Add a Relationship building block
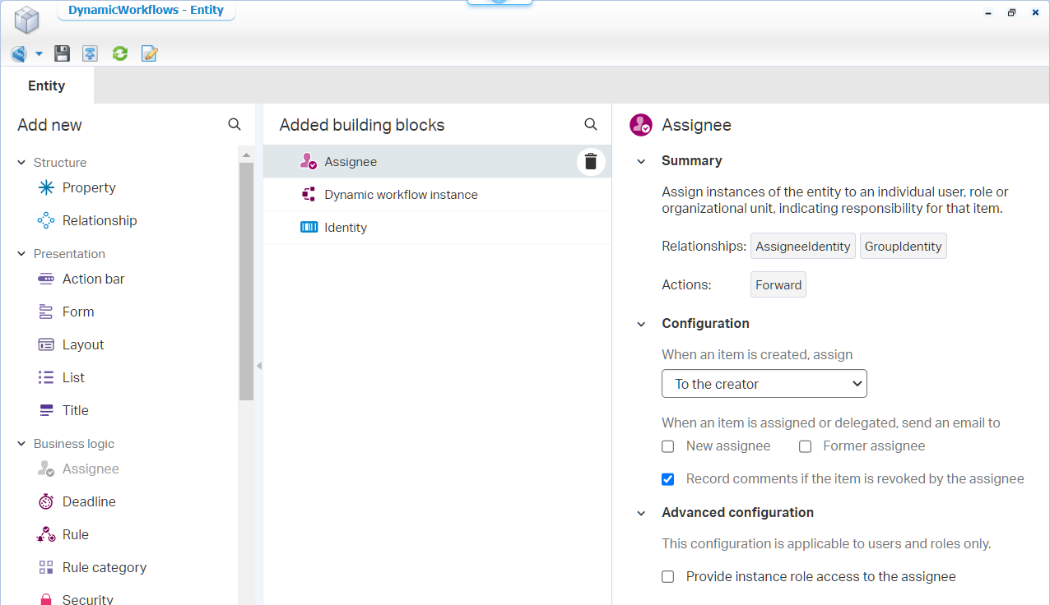 [100, 220]
